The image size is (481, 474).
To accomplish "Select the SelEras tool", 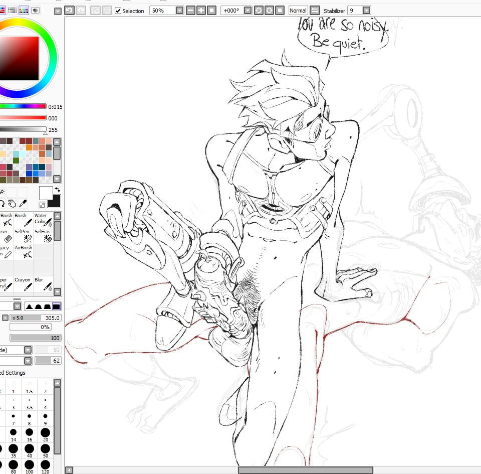I will coord(43,235).
